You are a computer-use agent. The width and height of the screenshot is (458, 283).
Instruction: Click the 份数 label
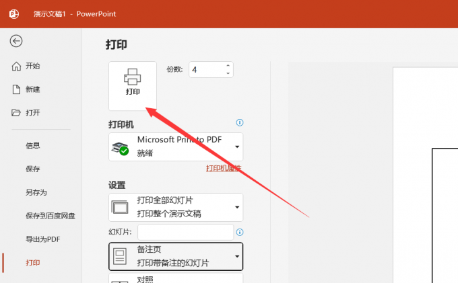coord(174,69)
